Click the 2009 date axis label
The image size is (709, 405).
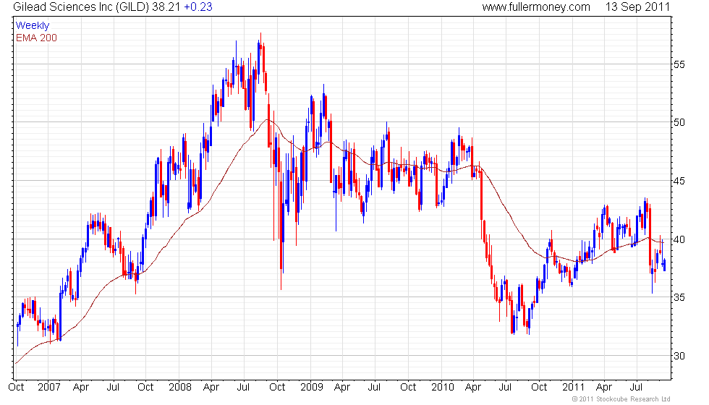pos(312,388)
